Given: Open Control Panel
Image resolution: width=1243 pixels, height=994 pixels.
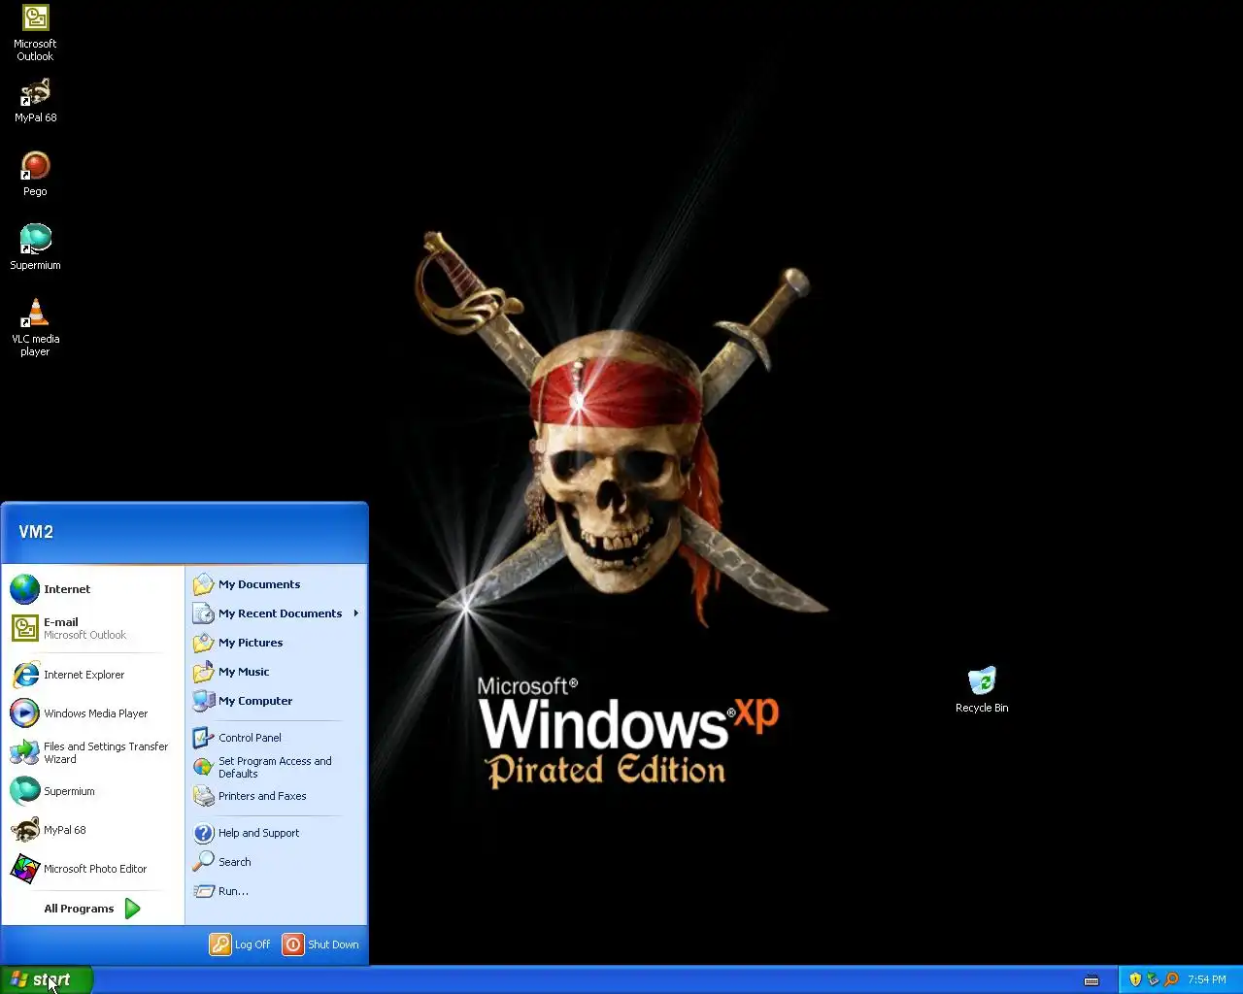Looking at the screenshot, I should (x=276, y=738).
